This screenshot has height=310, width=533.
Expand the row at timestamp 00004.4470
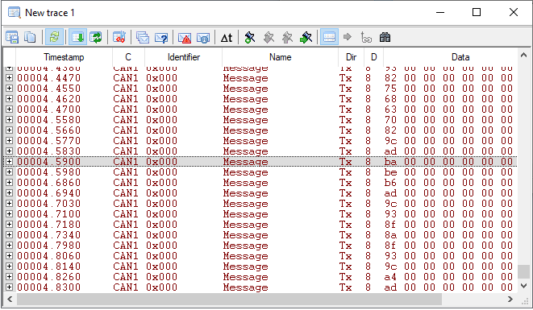(x=9, y=78)
